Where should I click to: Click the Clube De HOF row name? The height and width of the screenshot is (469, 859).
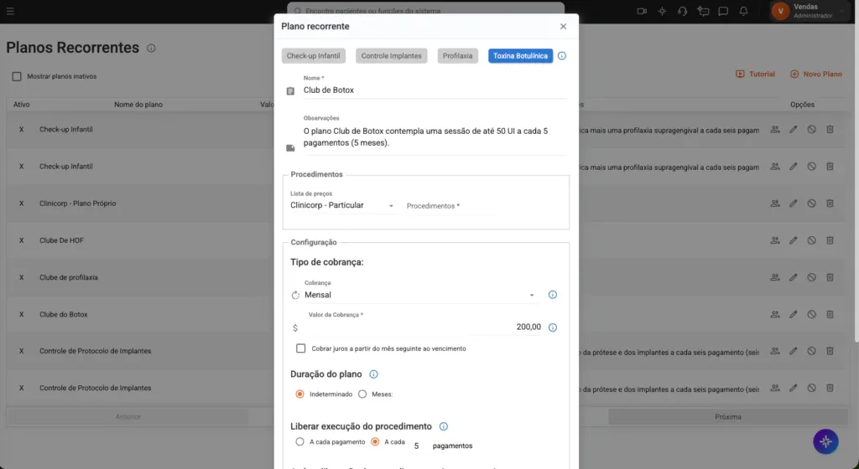[x=61, y=240]
